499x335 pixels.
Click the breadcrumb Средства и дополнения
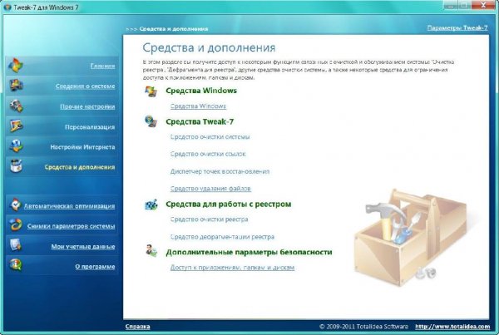tap(174, 28)
